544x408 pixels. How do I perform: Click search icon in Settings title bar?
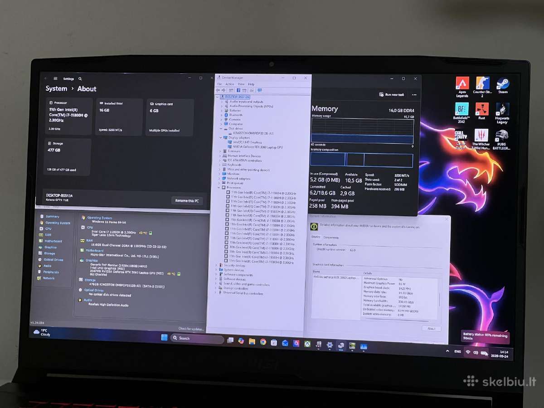pyautogui.click(x=80, y=78)
